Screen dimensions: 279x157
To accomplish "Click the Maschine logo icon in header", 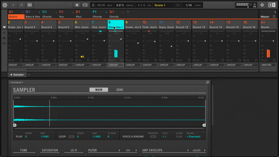I will (5, 5).
